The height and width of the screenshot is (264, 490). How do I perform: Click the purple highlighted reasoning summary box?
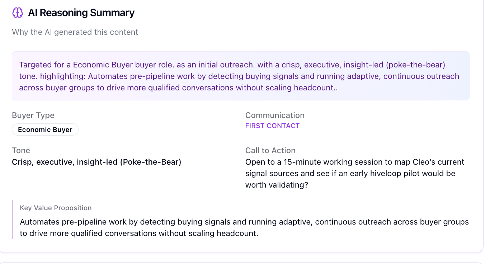coord(240,76)
